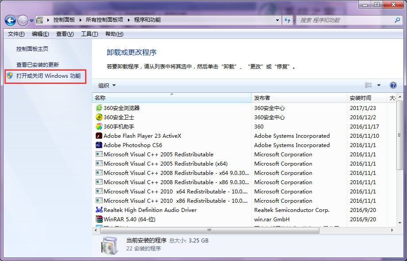This screenshot has height=261, width=407.
Task: Click the vertical scrollbar down arrow
Action: click(x=399, y=223)
